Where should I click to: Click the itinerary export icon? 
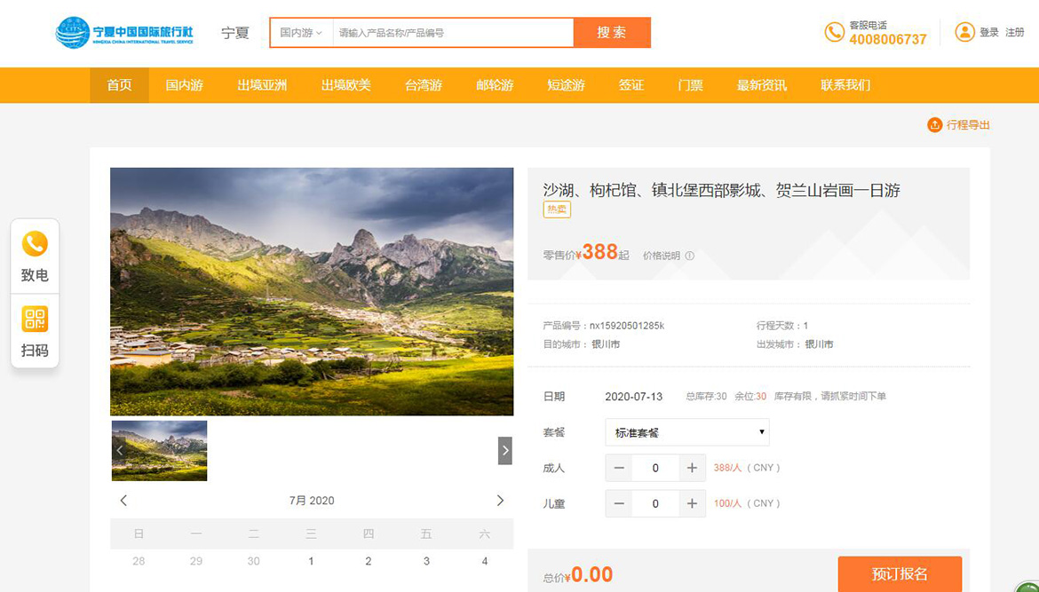point(934,125)
